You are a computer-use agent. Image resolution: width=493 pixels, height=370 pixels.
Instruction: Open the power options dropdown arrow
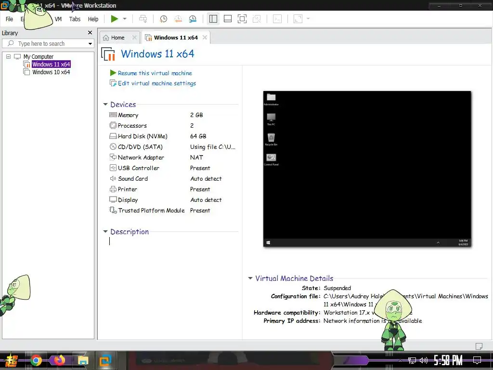click(125, 19)
